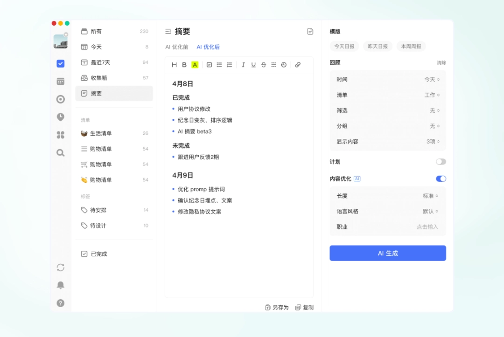Toggle bold formatting in the editor toolbar

(x=184, y=65)
